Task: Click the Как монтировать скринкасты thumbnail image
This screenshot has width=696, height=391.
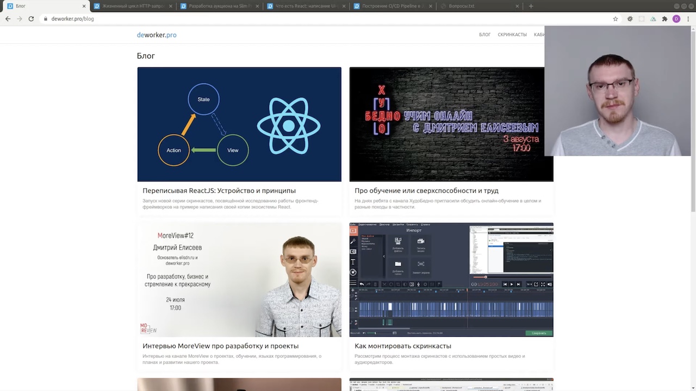Action: (451, 280)
